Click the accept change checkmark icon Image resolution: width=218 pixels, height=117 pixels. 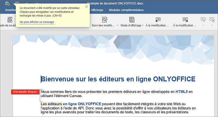[x=203, y=20]
